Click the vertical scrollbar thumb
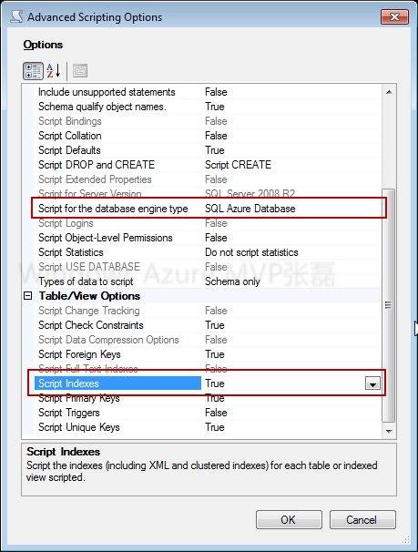This screenshot has width=418, height=552. (389, 305)
